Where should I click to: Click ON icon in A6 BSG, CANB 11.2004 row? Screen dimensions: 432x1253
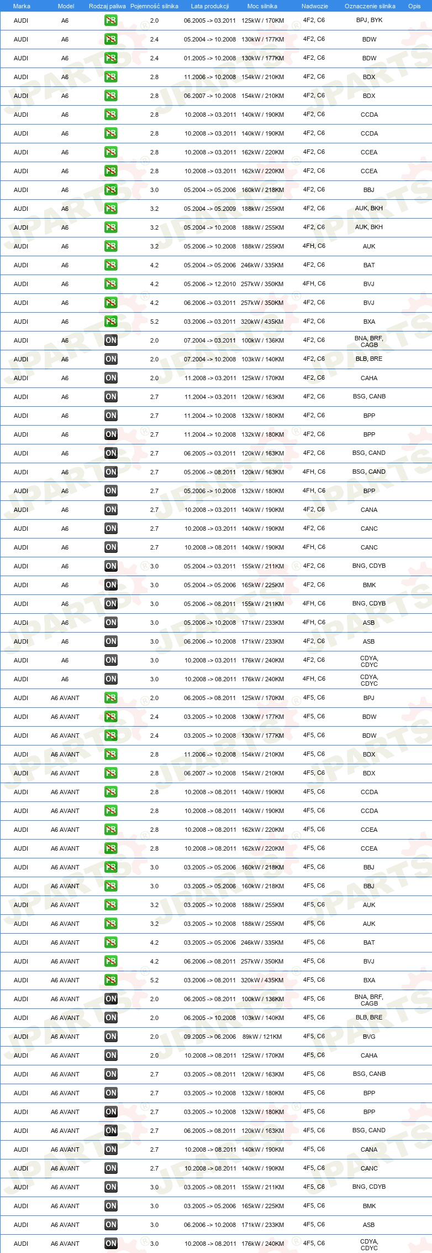(110, 397)
